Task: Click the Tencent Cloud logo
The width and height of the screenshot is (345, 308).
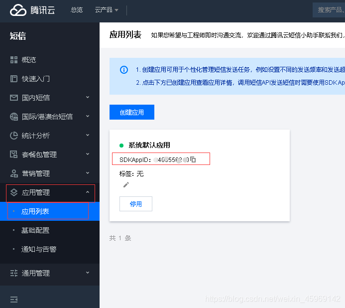Action: [x=32, y=10]
